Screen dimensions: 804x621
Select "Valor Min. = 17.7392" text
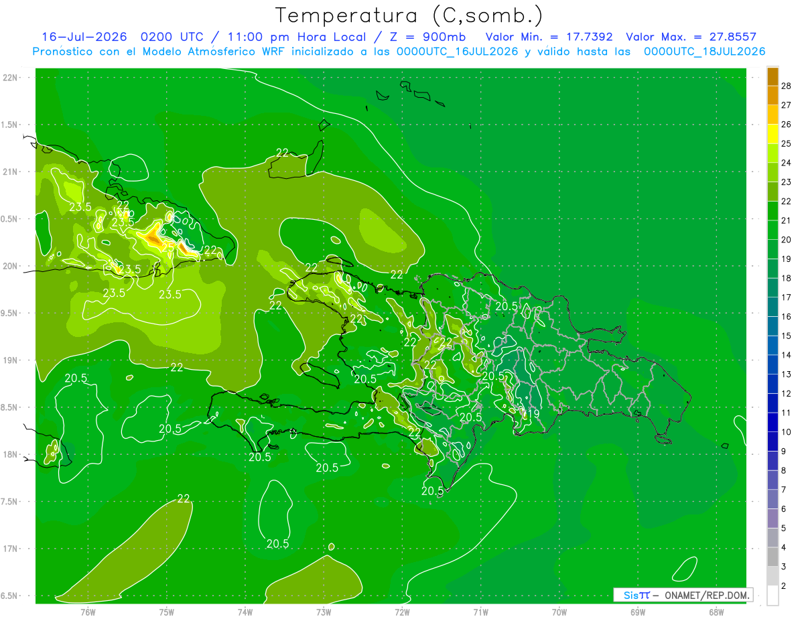pos(549,37)
